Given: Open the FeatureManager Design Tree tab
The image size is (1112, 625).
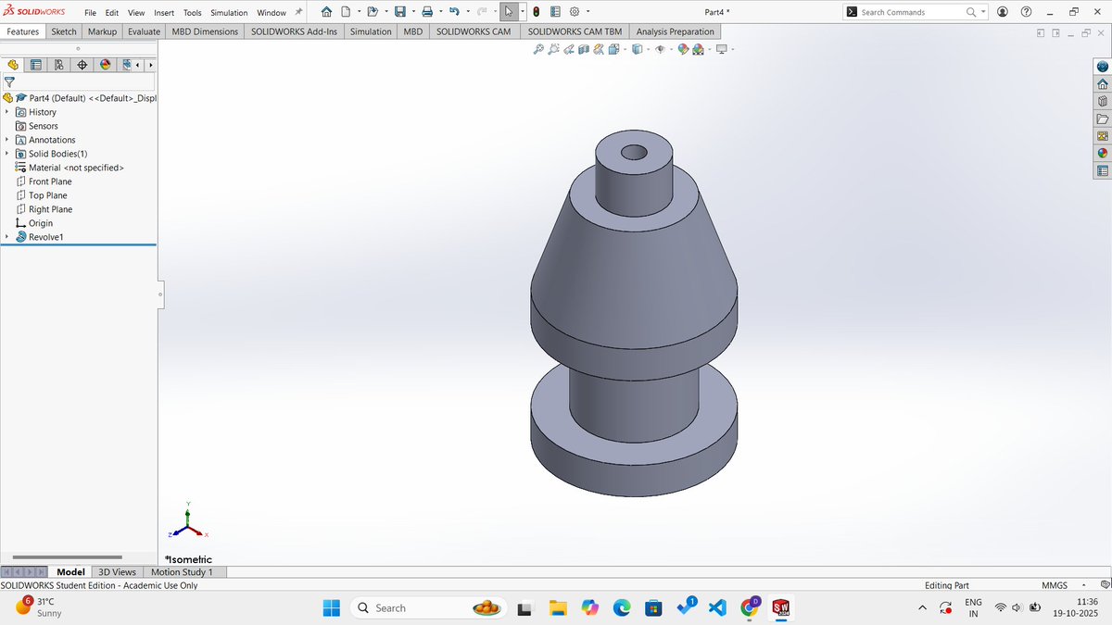Looking at the screenshot, I should coord(13,65).
